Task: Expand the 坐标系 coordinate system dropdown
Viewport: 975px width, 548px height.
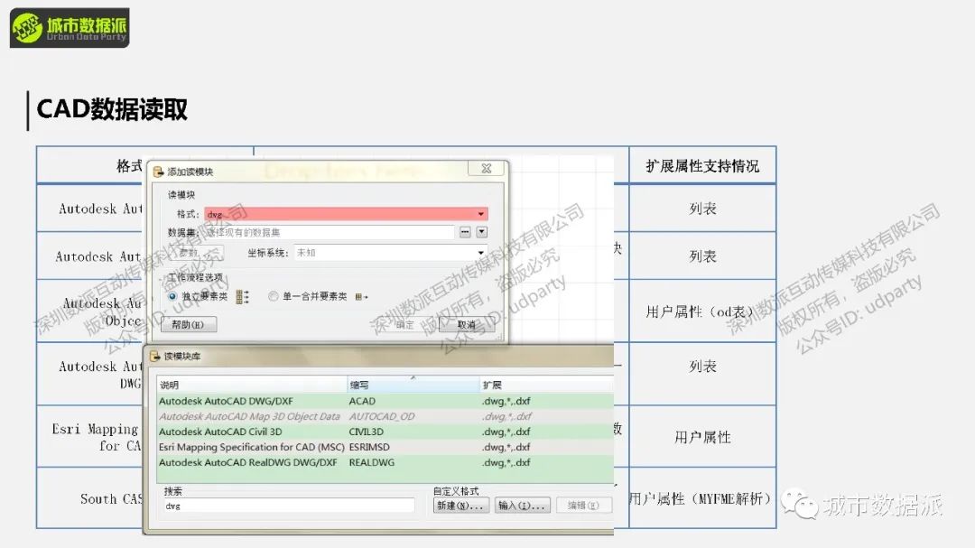Action: [x=480, y=253]
